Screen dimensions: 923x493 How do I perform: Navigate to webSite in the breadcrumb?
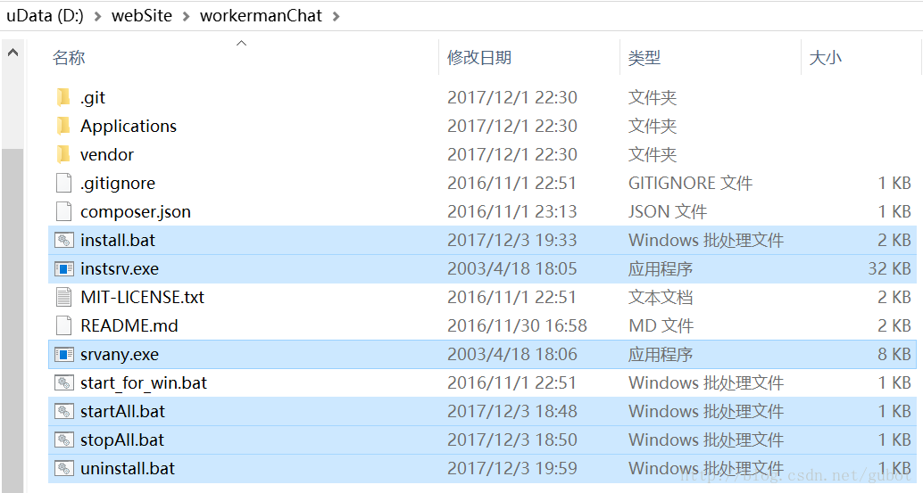click(142, 16)
